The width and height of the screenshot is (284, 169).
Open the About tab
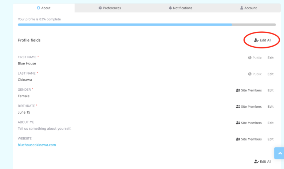pyautogui.click(x=44, y=8)
